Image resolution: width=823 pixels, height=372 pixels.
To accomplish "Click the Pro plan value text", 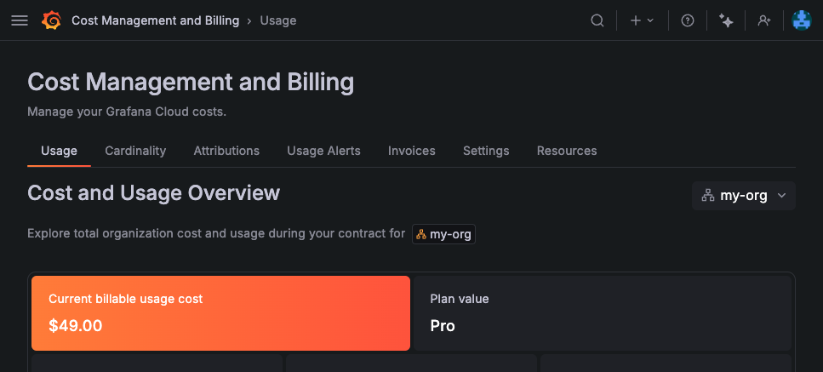I will (x=443, y=326).
